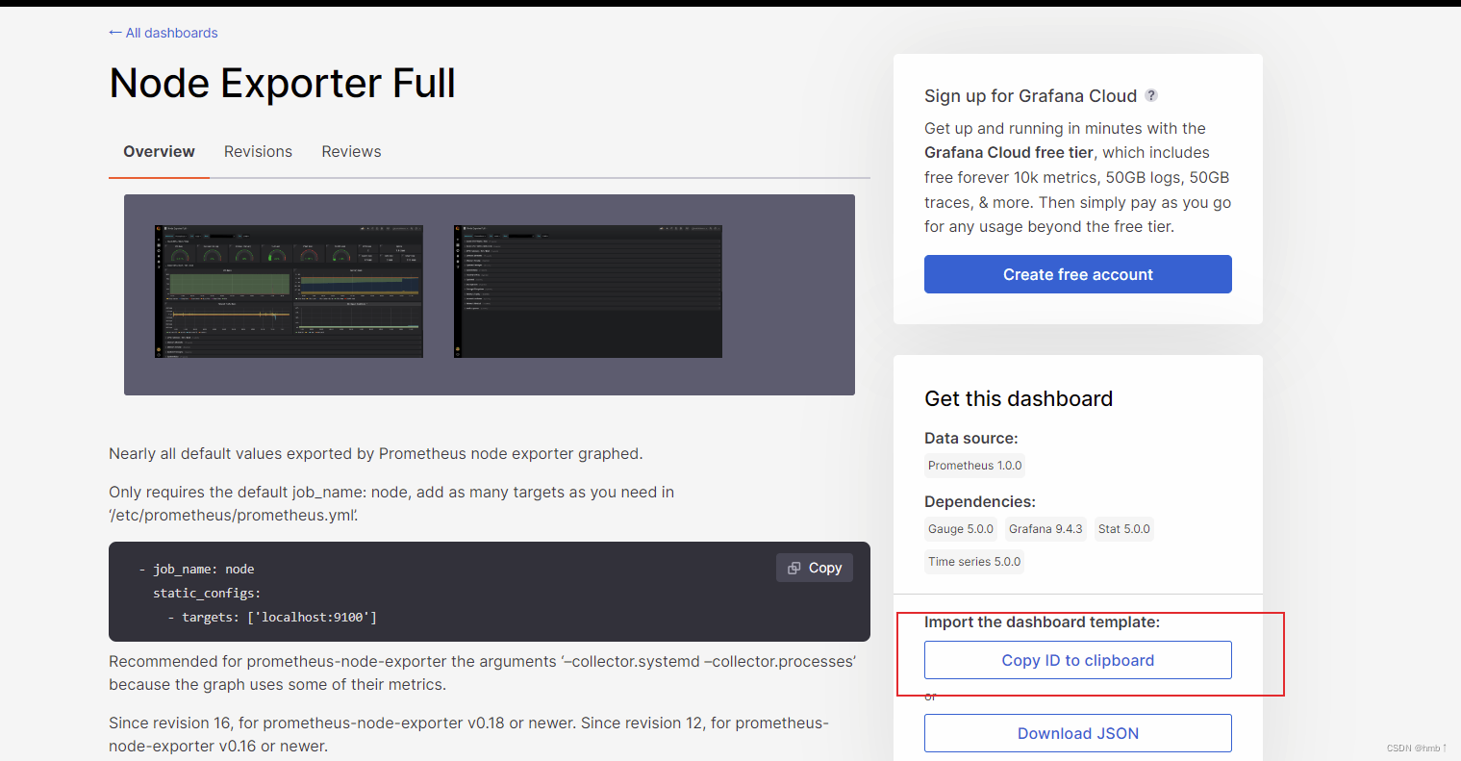Switch to the Reviews tab

351,151
